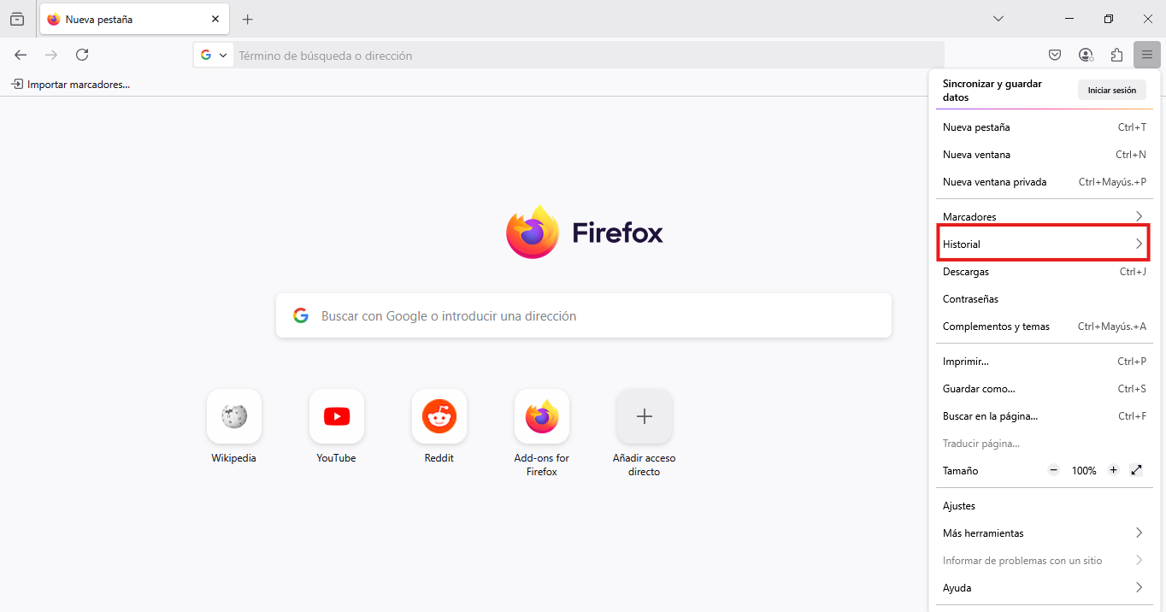Choose Nueva pestaña in the menu
1166x612 pixels.
(1044, 127)
